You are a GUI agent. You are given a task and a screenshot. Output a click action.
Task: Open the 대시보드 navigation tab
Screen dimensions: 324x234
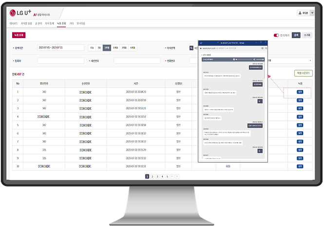click(14, 23)
